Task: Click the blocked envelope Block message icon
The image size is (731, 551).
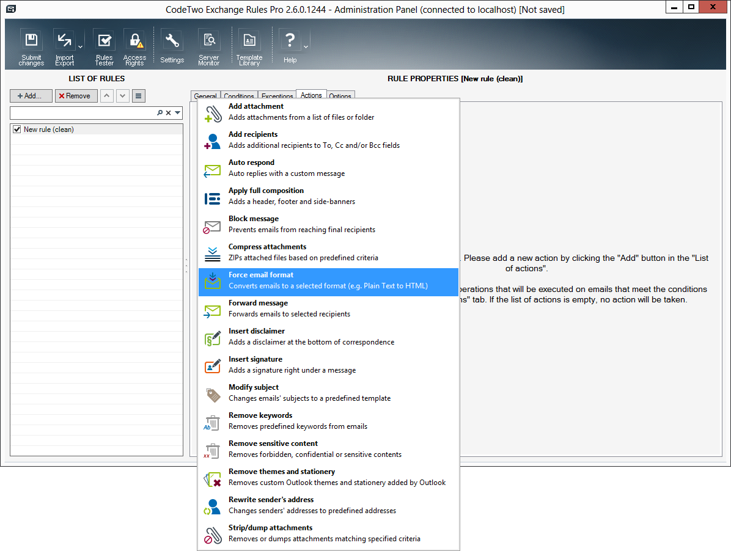Action: (213, 227)
